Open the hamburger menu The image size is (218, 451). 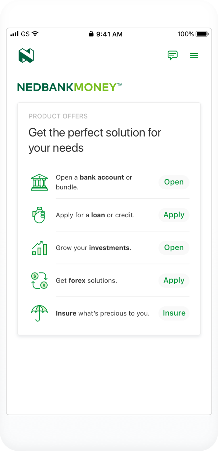(194, 56)
